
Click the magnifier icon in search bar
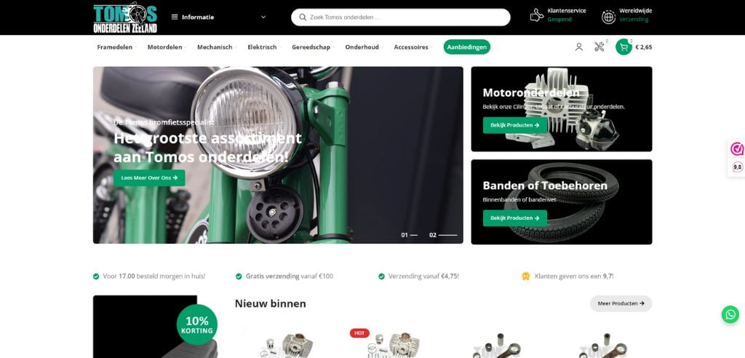[302, 17]
